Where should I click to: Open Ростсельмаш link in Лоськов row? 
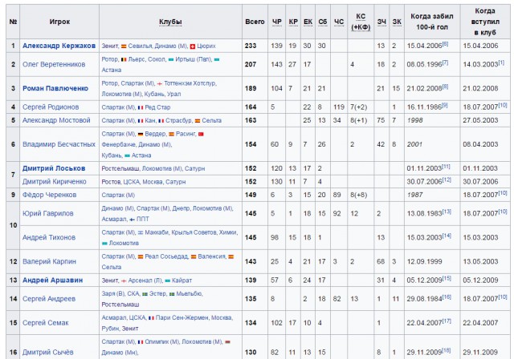120,169
